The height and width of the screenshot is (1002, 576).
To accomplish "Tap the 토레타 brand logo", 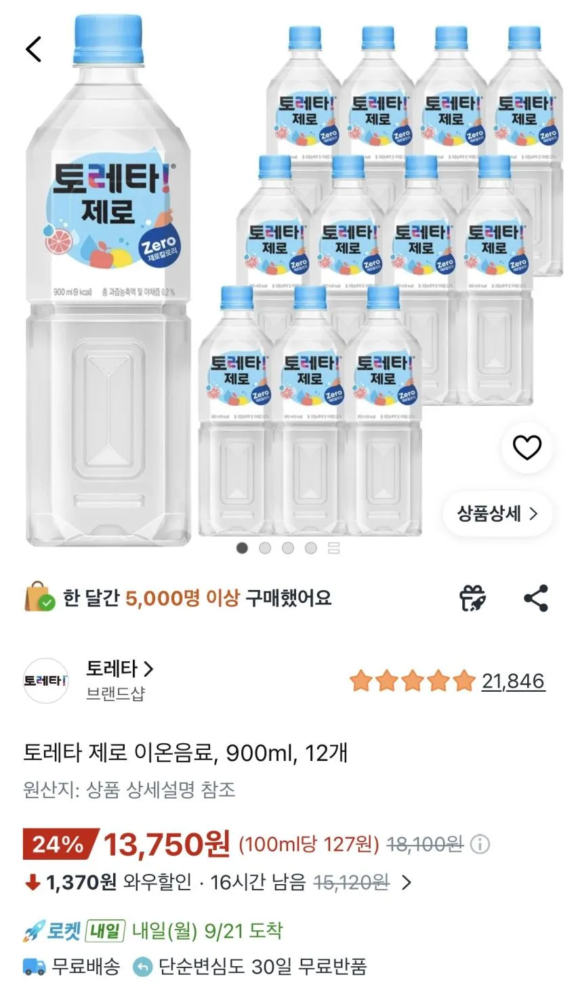I will click(45, 680).
